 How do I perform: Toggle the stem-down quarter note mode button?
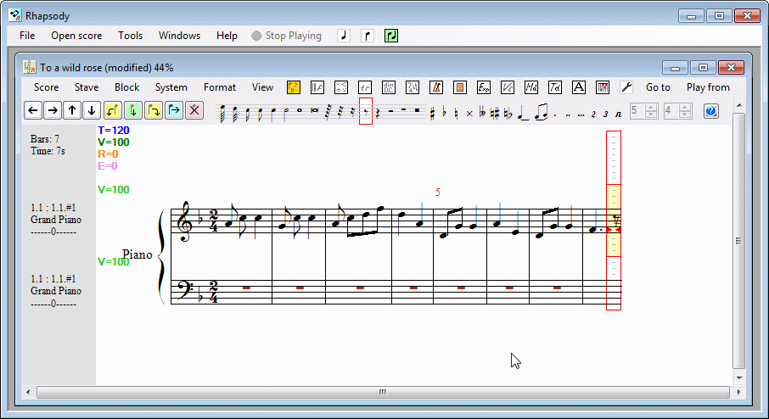click(x=367, y=36)
